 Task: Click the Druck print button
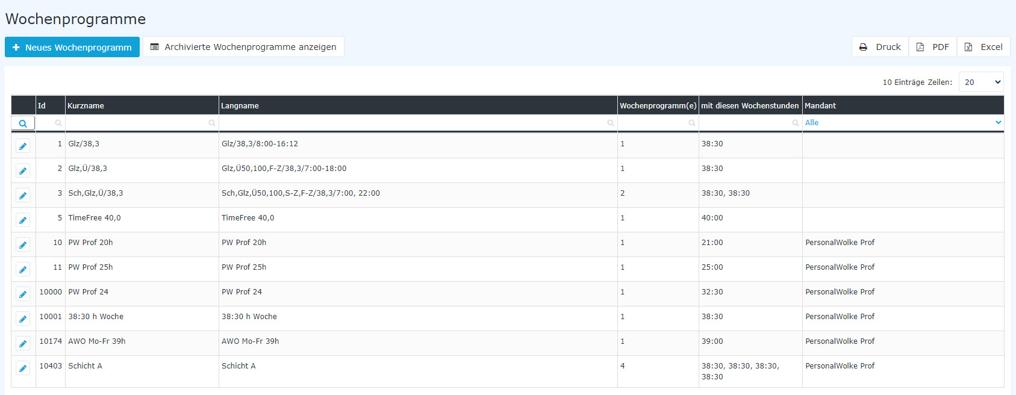click(880, 47)
